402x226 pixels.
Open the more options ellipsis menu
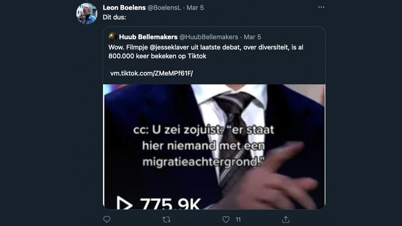pyautogui.click(x=321, y=7)
